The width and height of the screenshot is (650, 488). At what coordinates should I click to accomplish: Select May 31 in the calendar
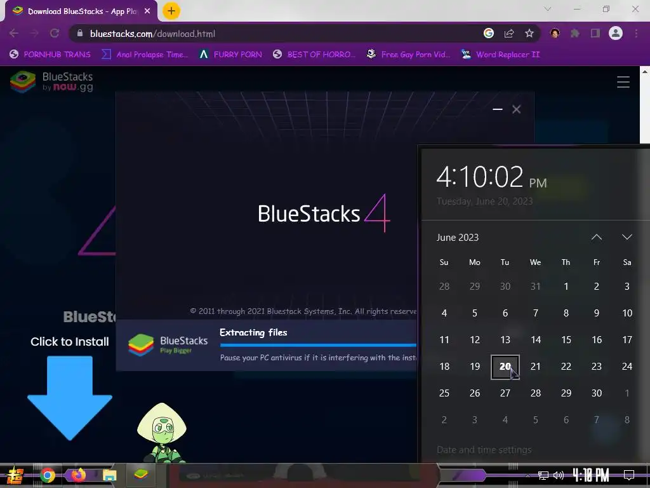pyautogui.click(x=536, y=287)
